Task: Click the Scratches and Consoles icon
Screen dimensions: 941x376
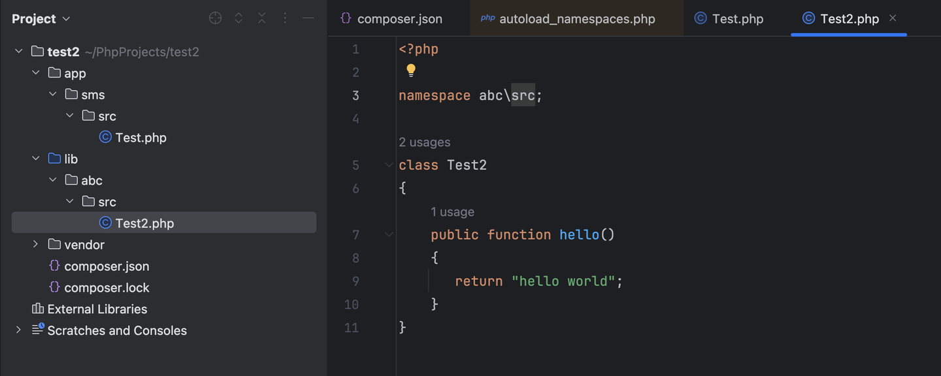Action: tap(37, 330)
